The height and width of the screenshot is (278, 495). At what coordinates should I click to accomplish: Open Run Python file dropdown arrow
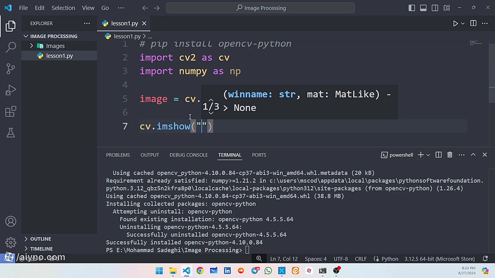coord(463,23)
